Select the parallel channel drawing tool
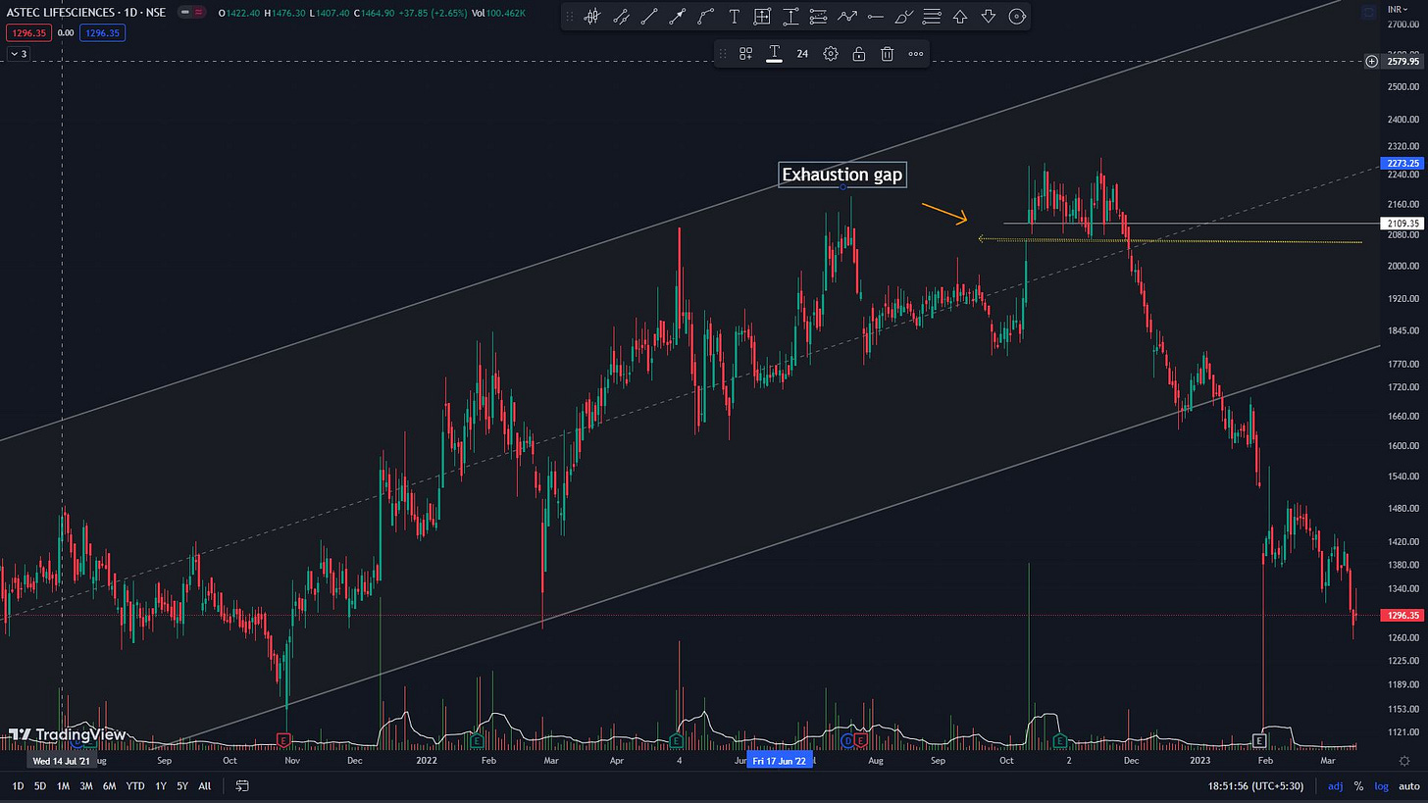Screen dimensions: 1428x803 pyautogui.click(x=621, y=17)
